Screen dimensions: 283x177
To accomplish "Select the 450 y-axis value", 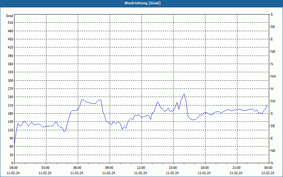I will (x=11, y=39).
